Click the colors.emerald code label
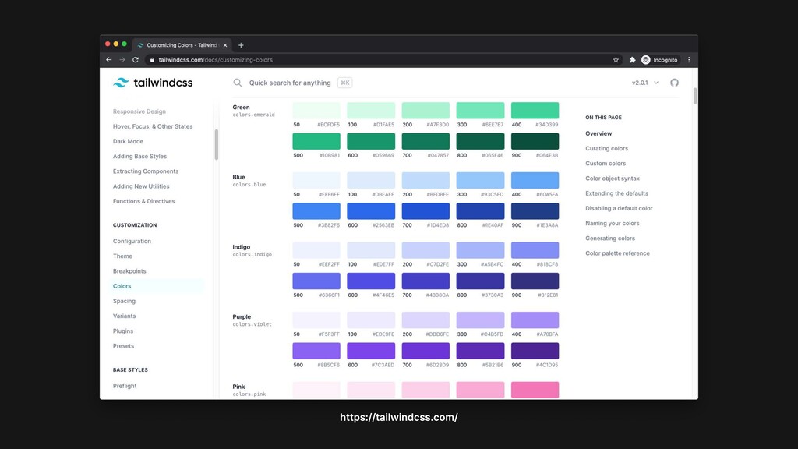Screen dimensions: 798x449 [253, 115]
